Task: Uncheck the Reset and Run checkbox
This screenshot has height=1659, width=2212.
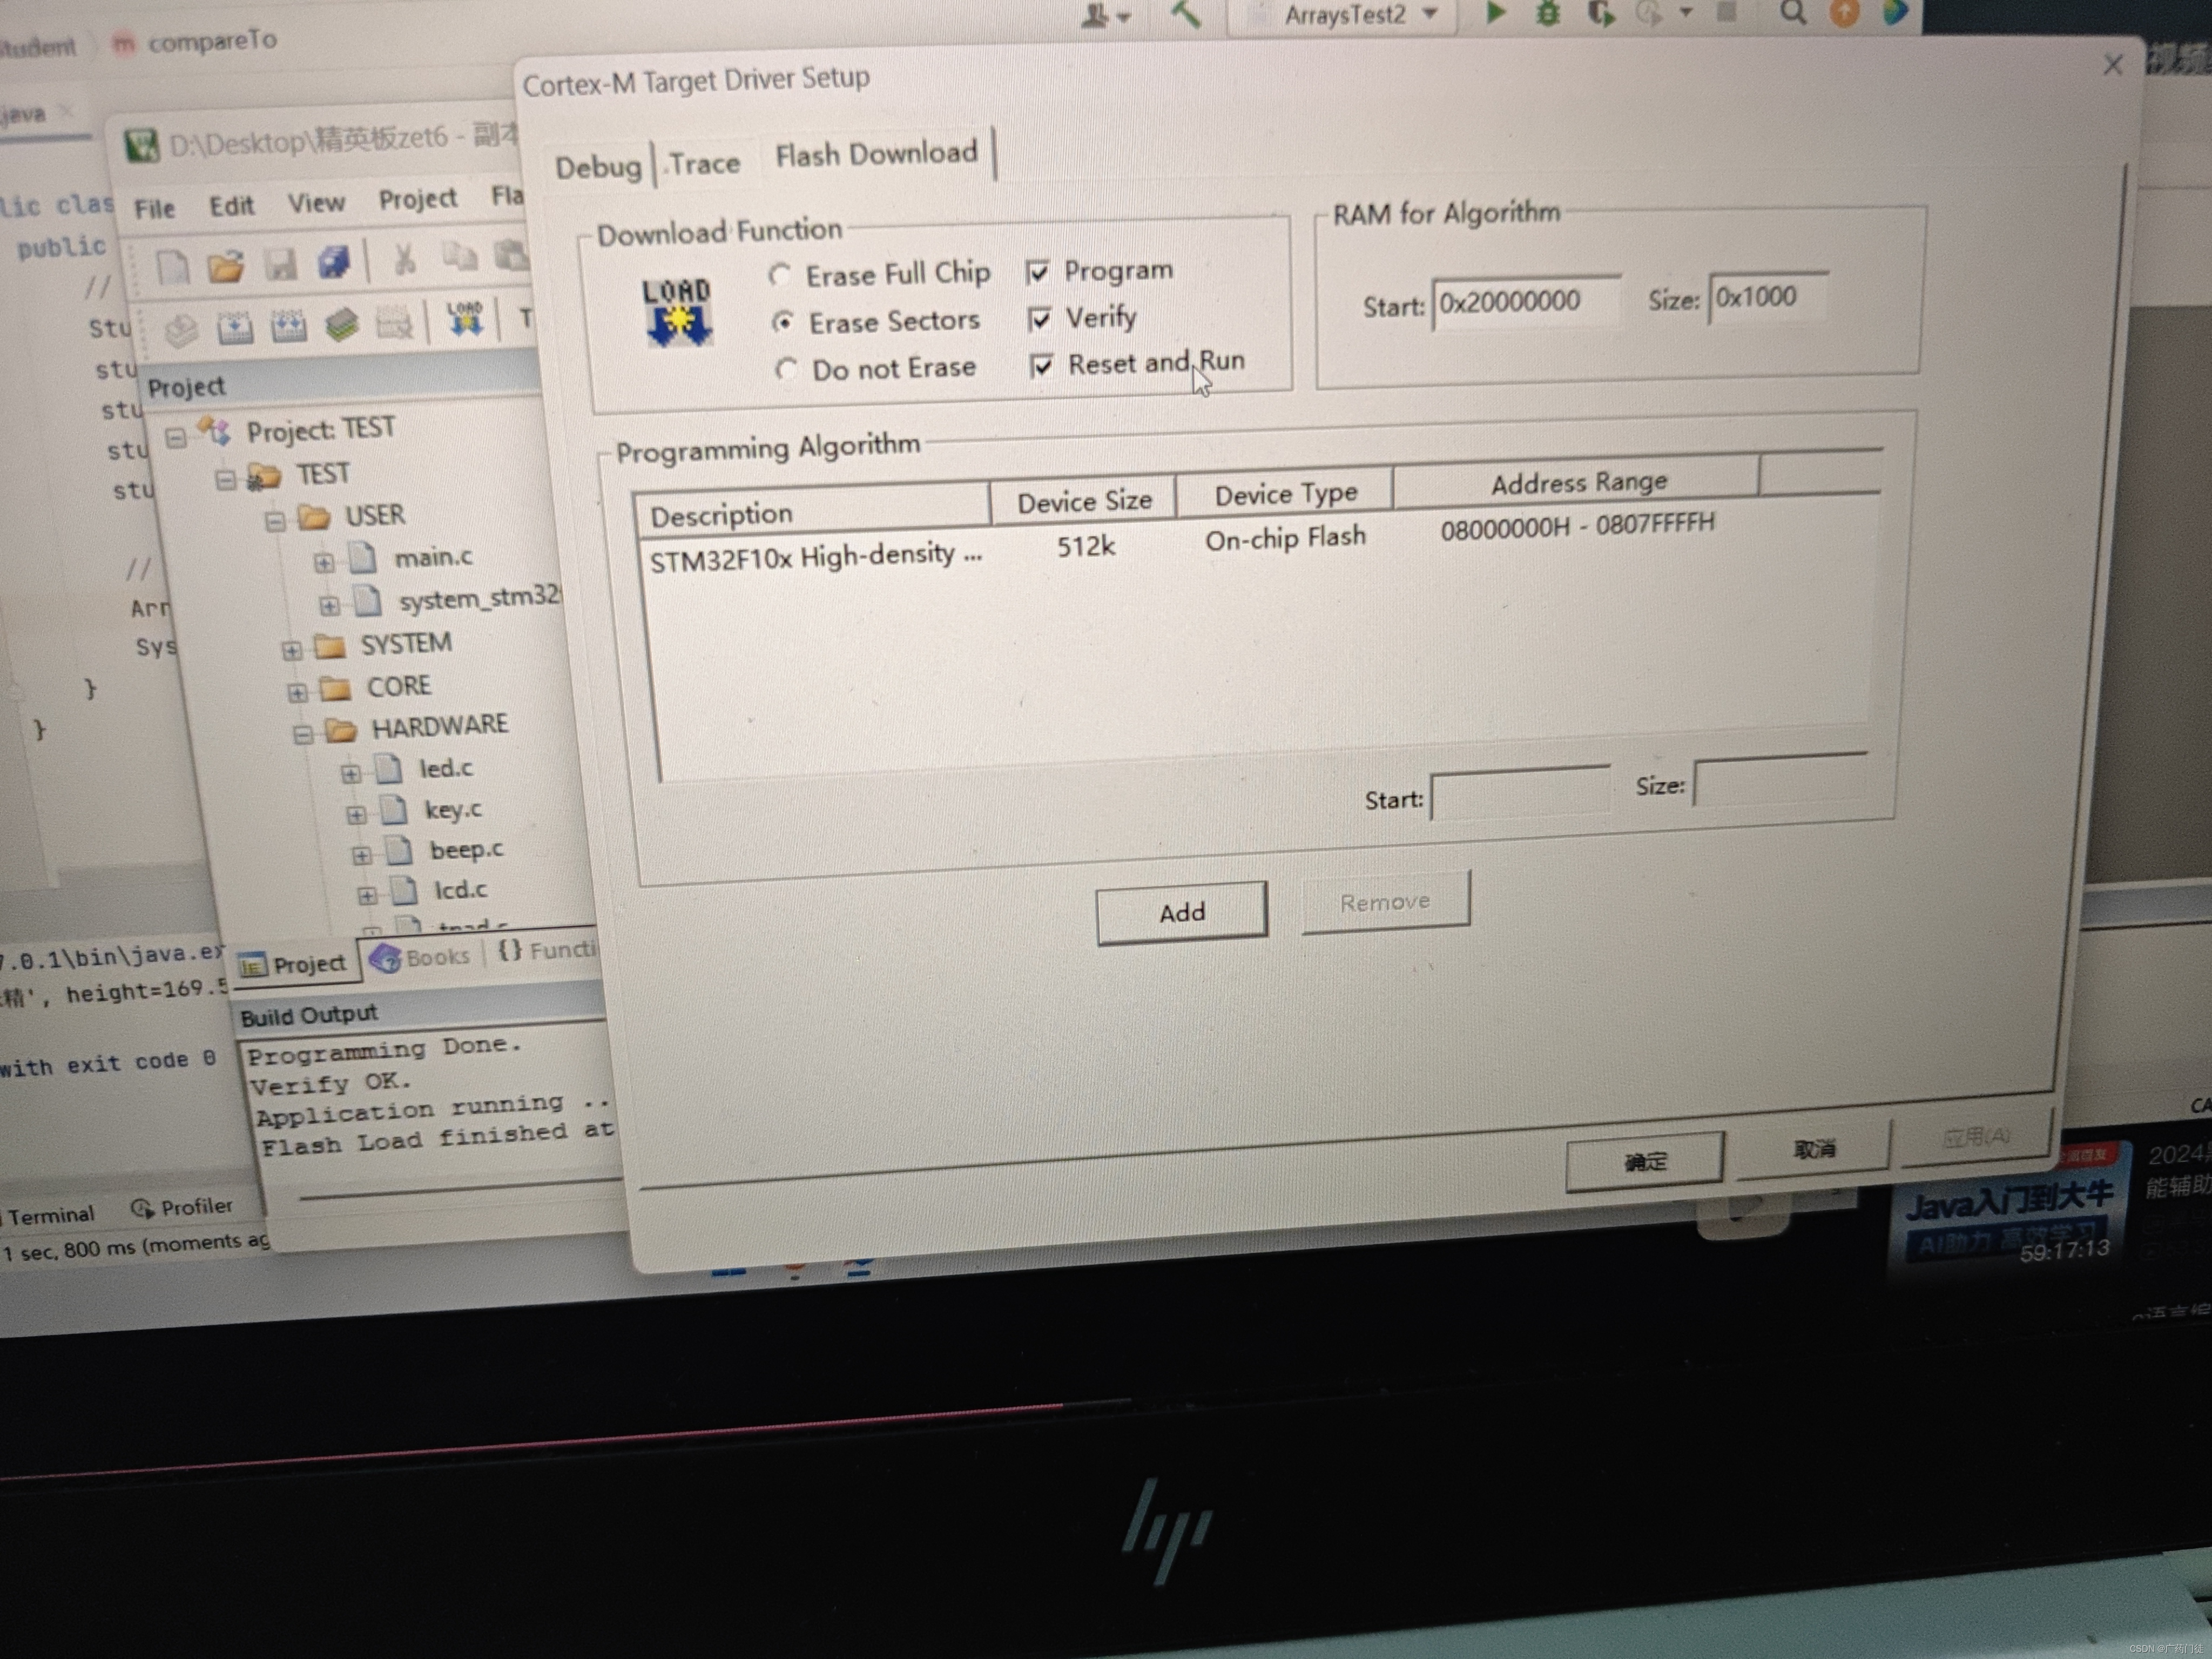Action: [1041, 365]
